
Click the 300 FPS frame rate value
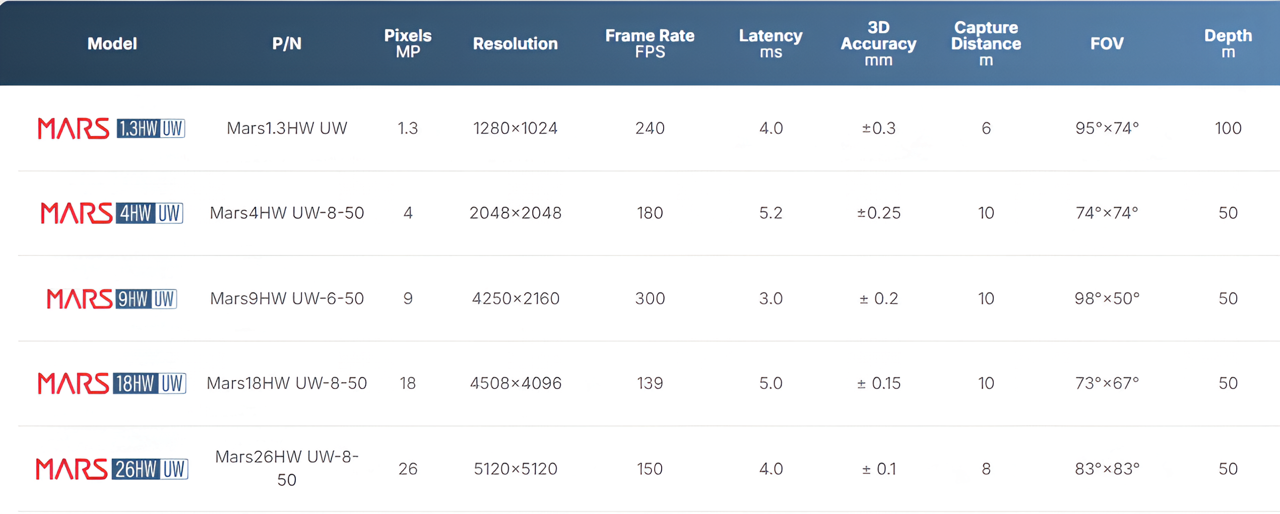click(x=650, y=298)
